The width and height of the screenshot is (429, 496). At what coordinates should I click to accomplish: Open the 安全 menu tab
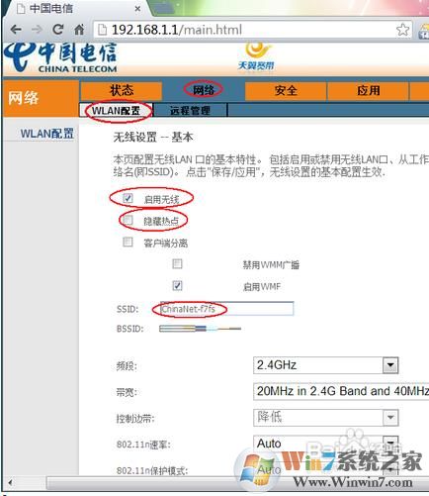pyautogui.click(x=286, y=90)
